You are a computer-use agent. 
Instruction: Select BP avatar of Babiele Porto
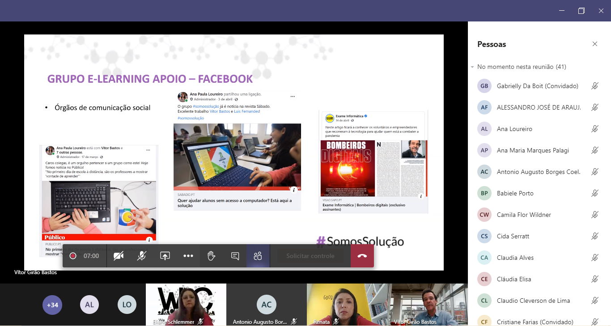(484, 193)
